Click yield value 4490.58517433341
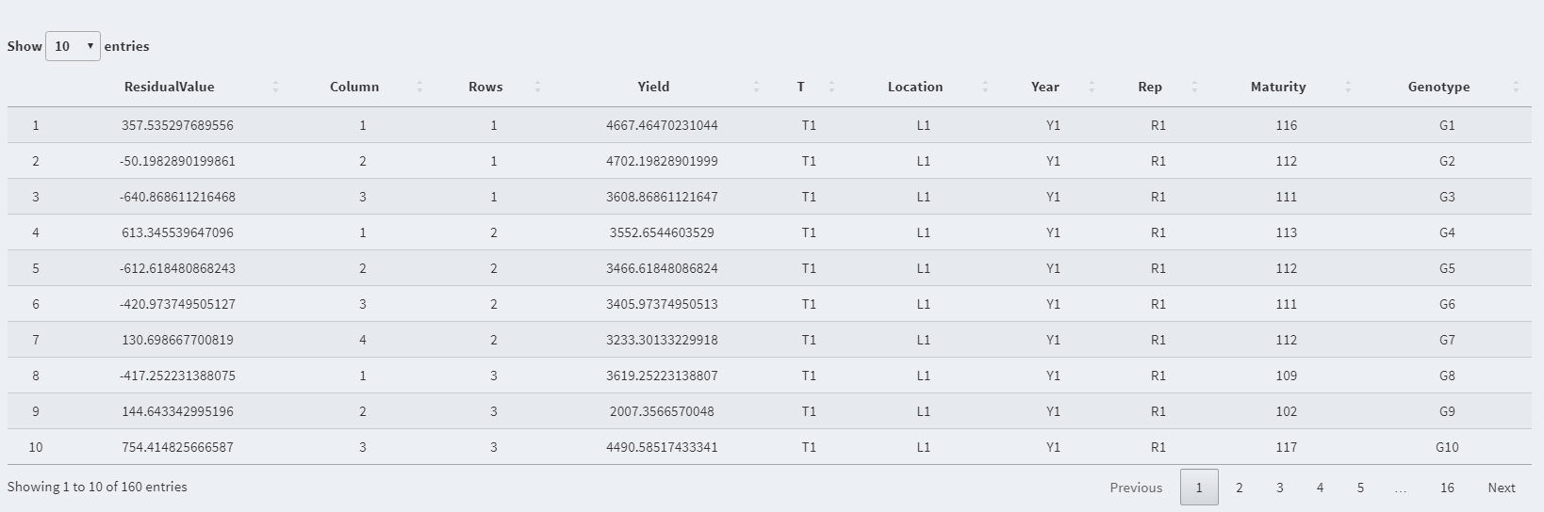 coord(662,447)
